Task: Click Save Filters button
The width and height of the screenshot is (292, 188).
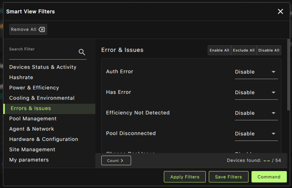Action: [228, 177]
